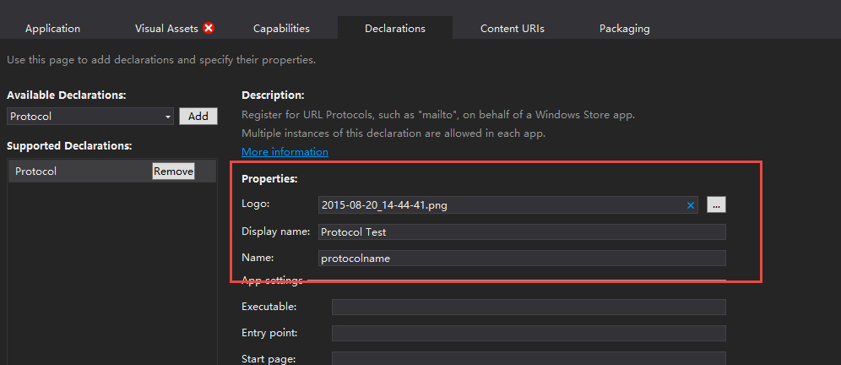Browse for logo with the ellipsis button
The width and height of the screenshot is (841, 365).
(716, 204)
